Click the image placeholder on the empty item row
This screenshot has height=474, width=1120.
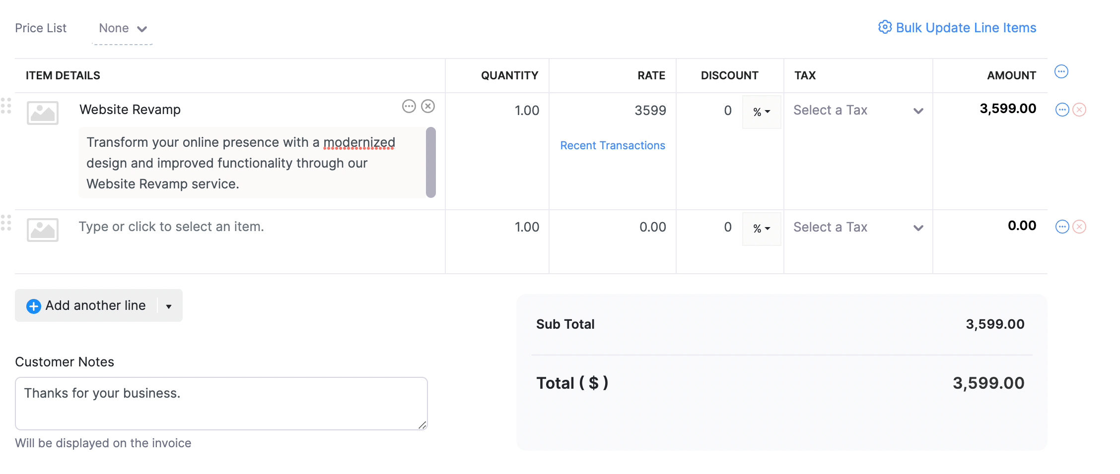[43, 230]
